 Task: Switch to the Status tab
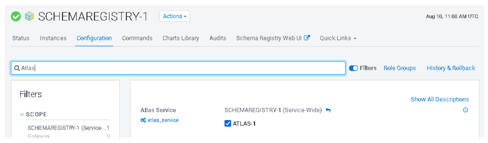tap(21, 38)
